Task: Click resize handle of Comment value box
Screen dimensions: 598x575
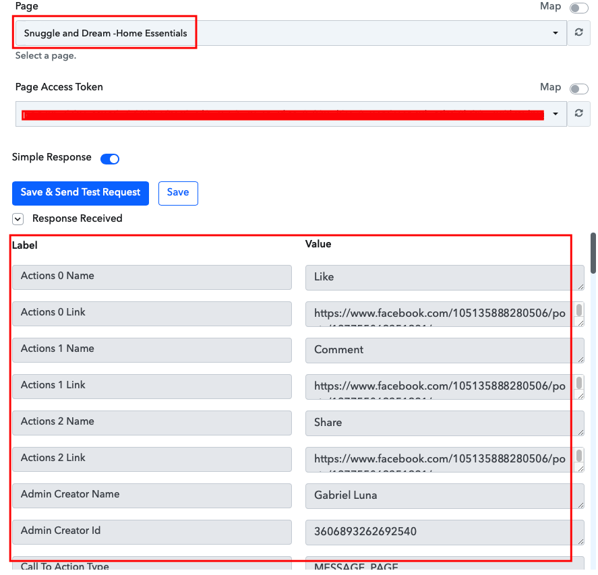Action: pyautogui.click(x=580, y=359)
